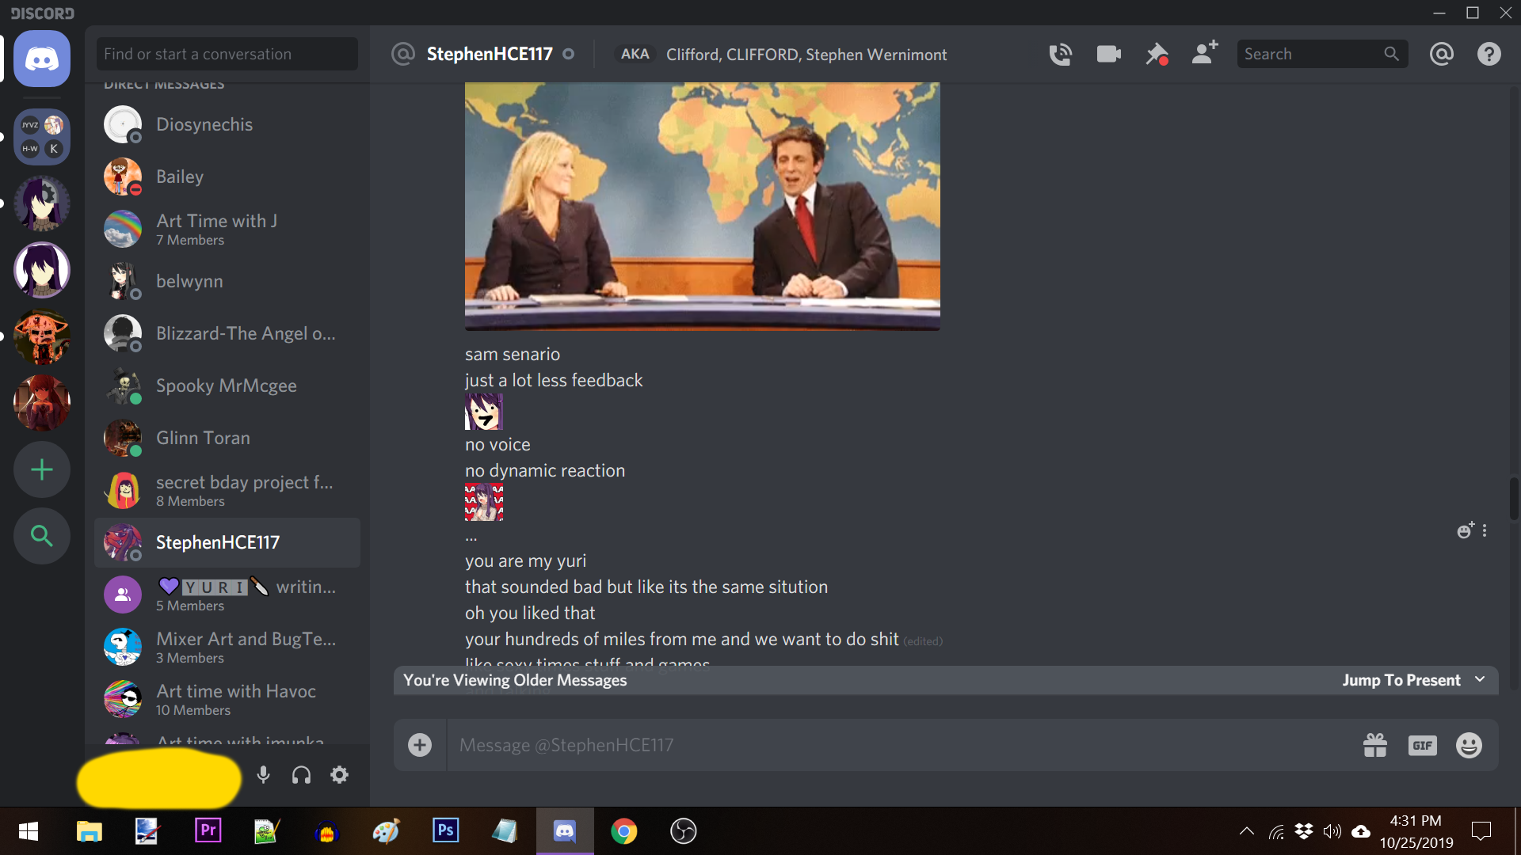Open OBS Studio from taskbar

(x=683, y=831)
